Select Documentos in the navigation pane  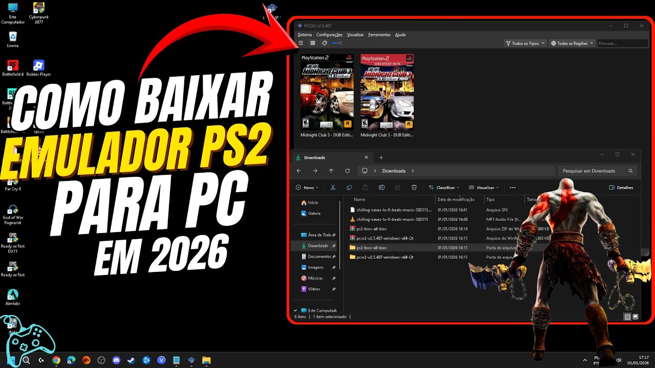pos(317,257)
